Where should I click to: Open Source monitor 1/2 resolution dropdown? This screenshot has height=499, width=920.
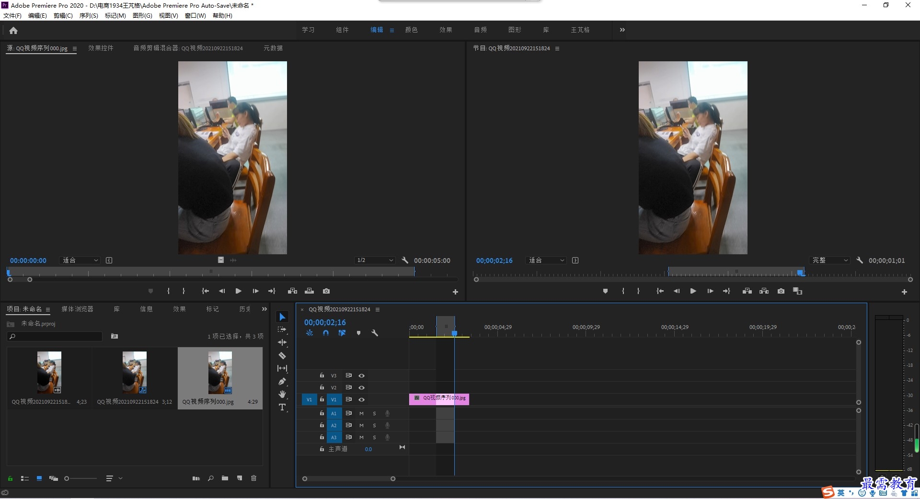coord(375,260)
